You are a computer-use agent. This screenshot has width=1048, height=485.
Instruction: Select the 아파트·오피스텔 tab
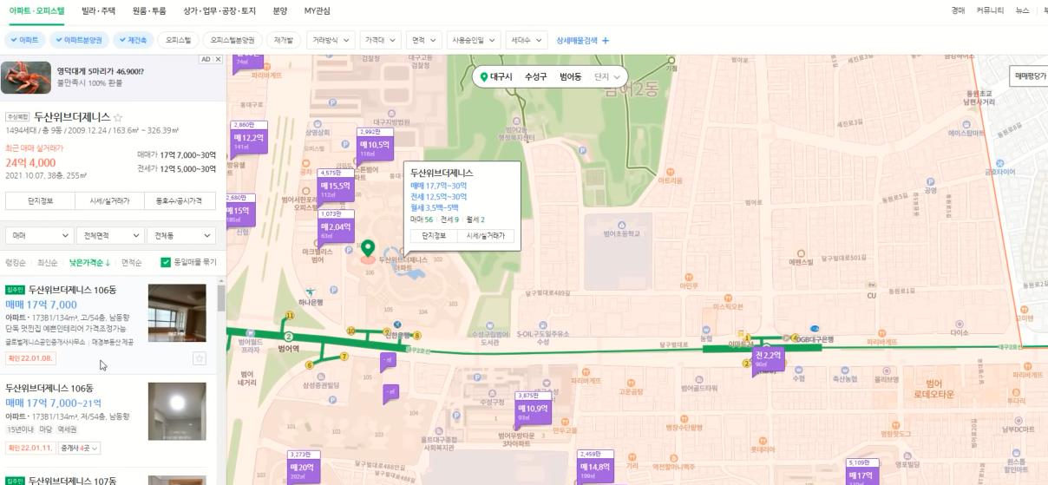coord(36,10)
